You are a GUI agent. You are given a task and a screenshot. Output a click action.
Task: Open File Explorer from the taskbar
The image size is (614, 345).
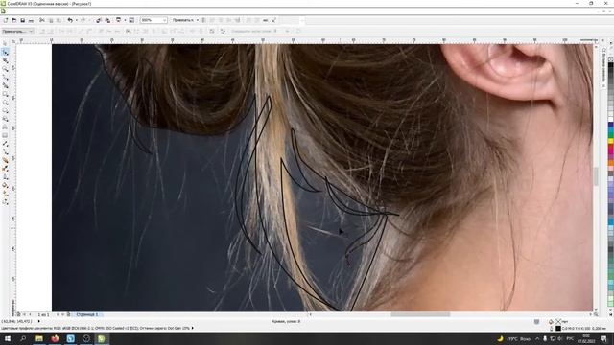39,338
